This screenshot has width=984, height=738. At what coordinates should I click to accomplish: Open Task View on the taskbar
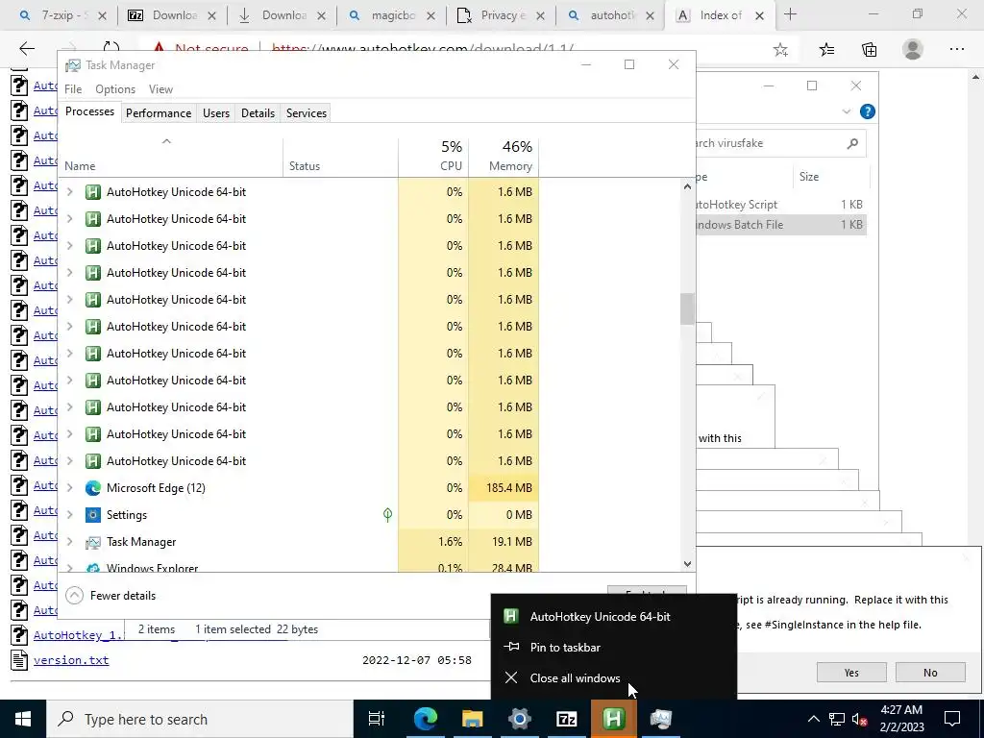point(376,719)
